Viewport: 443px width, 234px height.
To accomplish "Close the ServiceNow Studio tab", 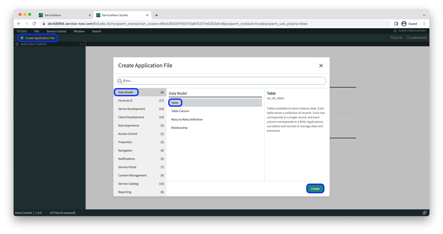I will [x=147, y=15].
